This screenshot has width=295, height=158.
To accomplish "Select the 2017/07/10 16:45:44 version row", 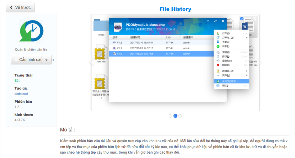I will [162, 43].
